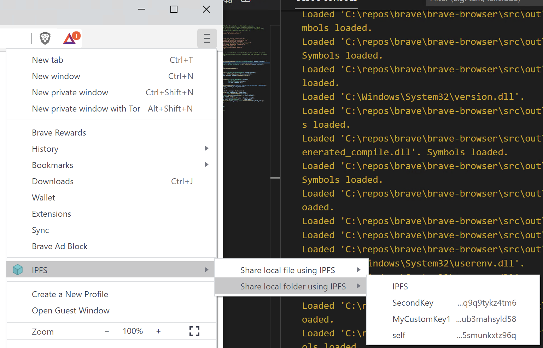Click the 100% zoom value
Image resolution: width=543 pixels, height=348 pixels.
tap(133, 331)
